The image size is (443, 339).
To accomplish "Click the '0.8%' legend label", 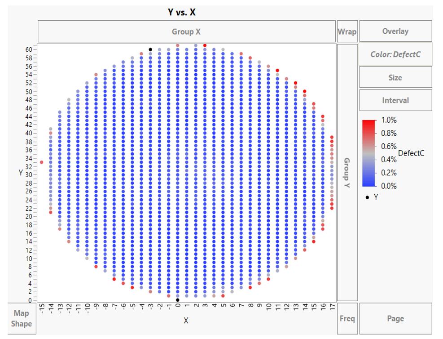I will [x=389, y=133].
